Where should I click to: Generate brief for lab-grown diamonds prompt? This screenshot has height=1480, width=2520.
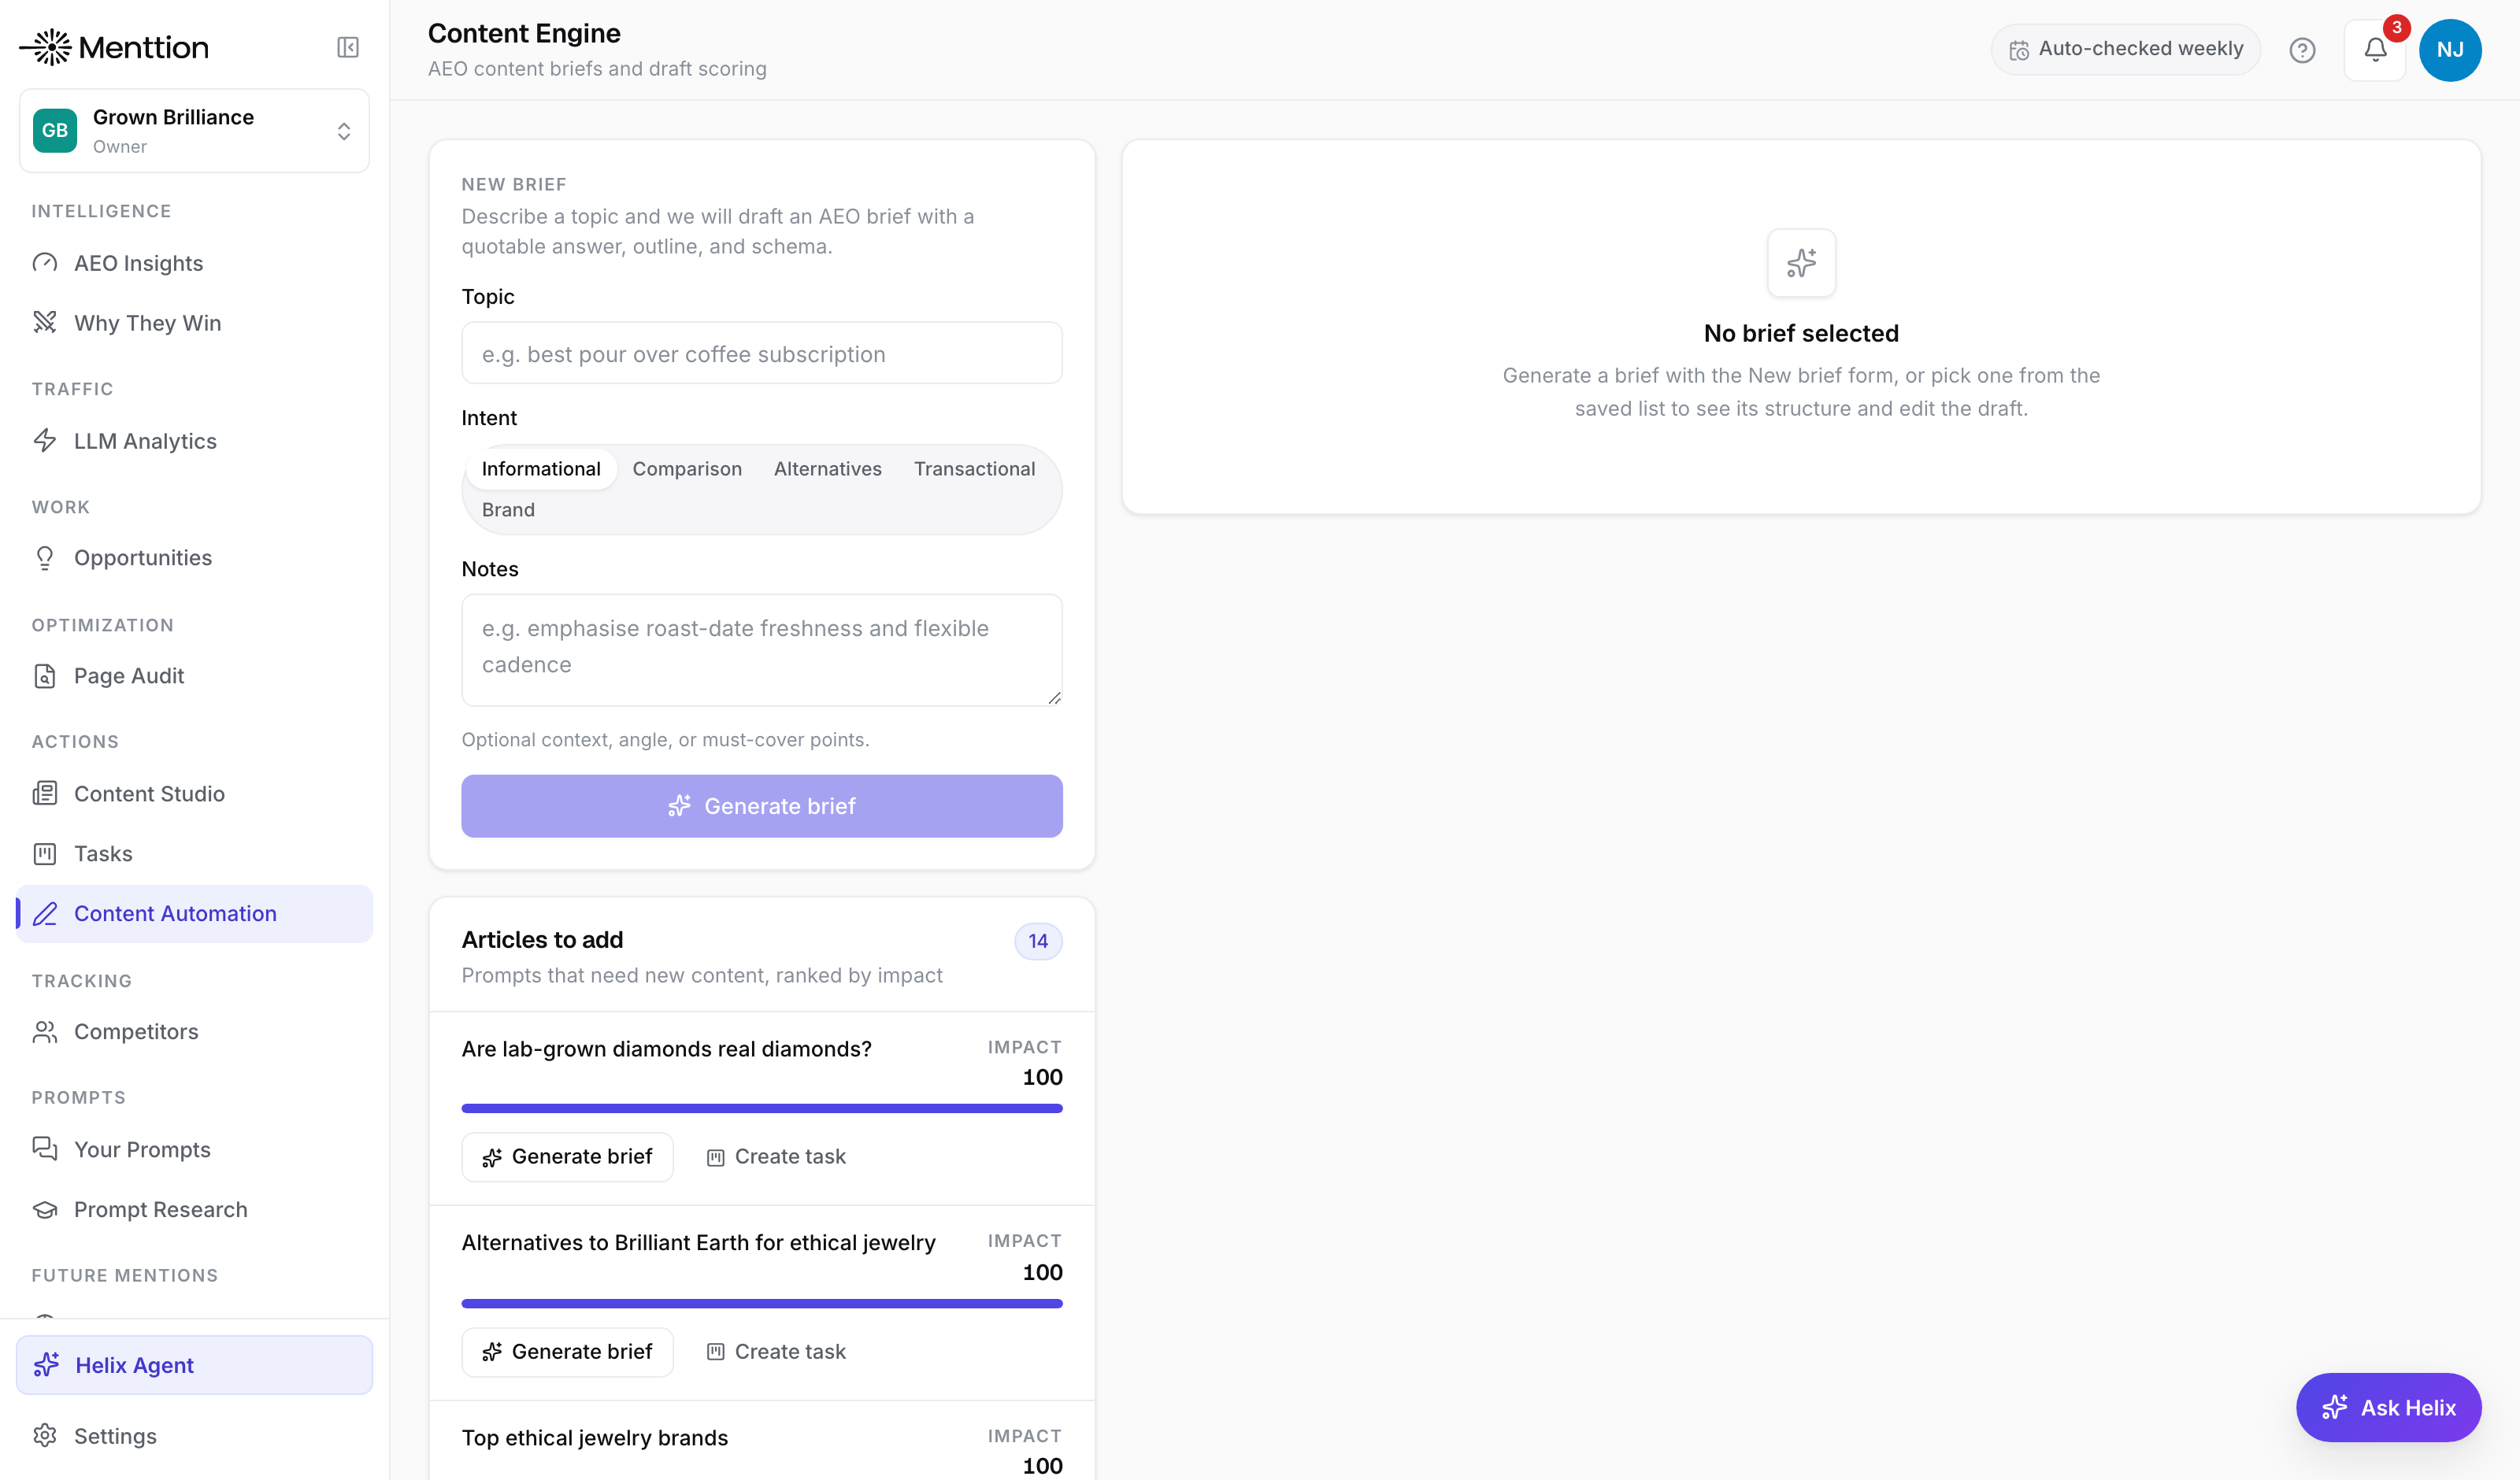point(567,1157)
